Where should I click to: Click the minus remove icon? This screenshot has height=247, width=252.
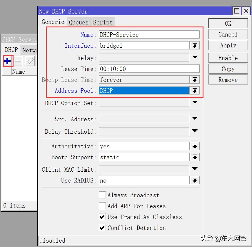(x=18, y=61)
